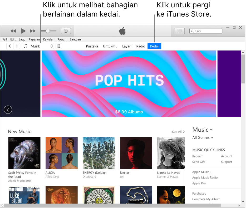Open the All Genres dropdown

(x=202, y=137)
